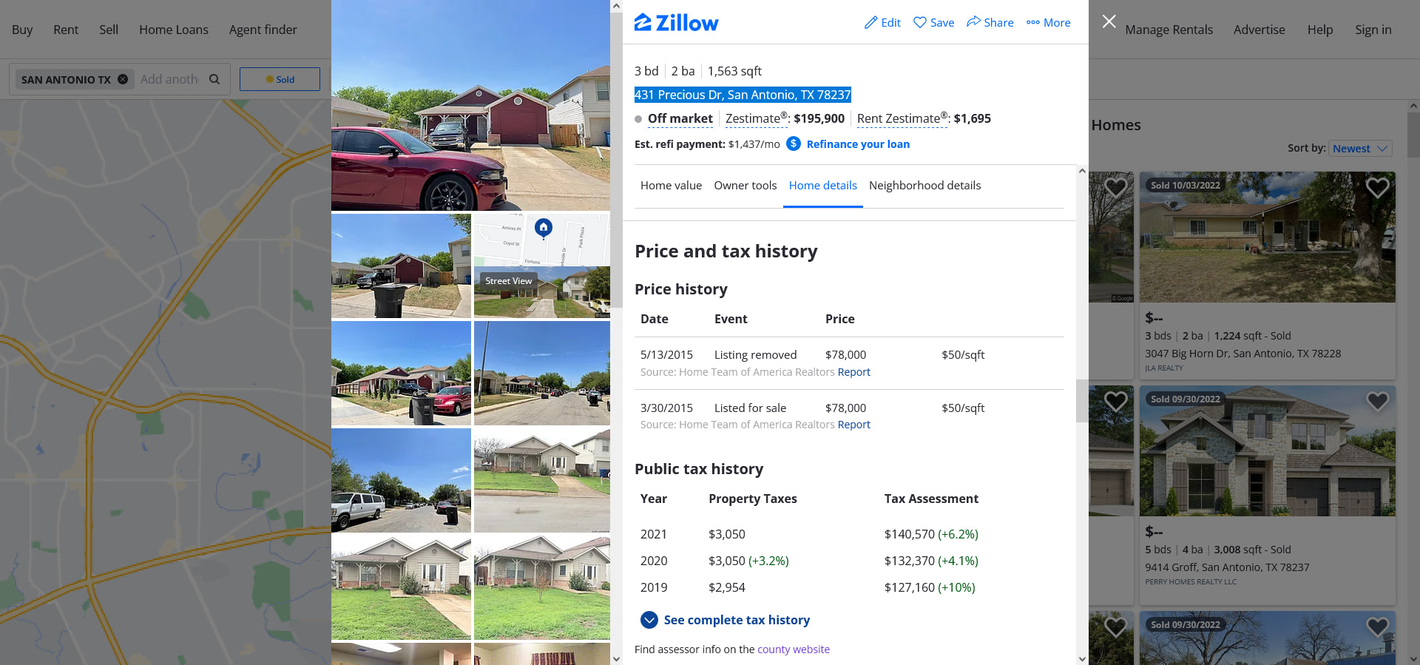1420x665 pixels.
Task: Click the Zestimate label
Action: (x=756, y=118)
